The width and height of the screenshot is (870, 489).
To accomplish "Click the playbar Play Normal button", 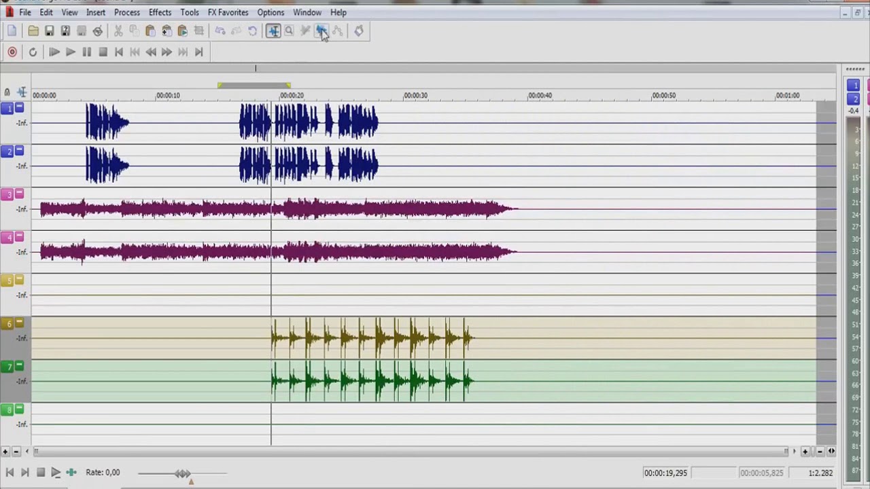I will click(x=56, y=473).
